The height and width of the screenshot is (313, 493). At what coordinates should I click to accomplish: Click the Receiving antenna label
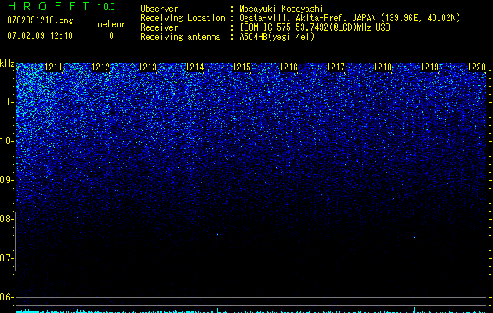(x=180, y=37)
